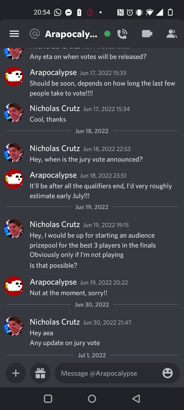Tap the green online status indicator
184x410 pixels.
(x=107, y=34)
